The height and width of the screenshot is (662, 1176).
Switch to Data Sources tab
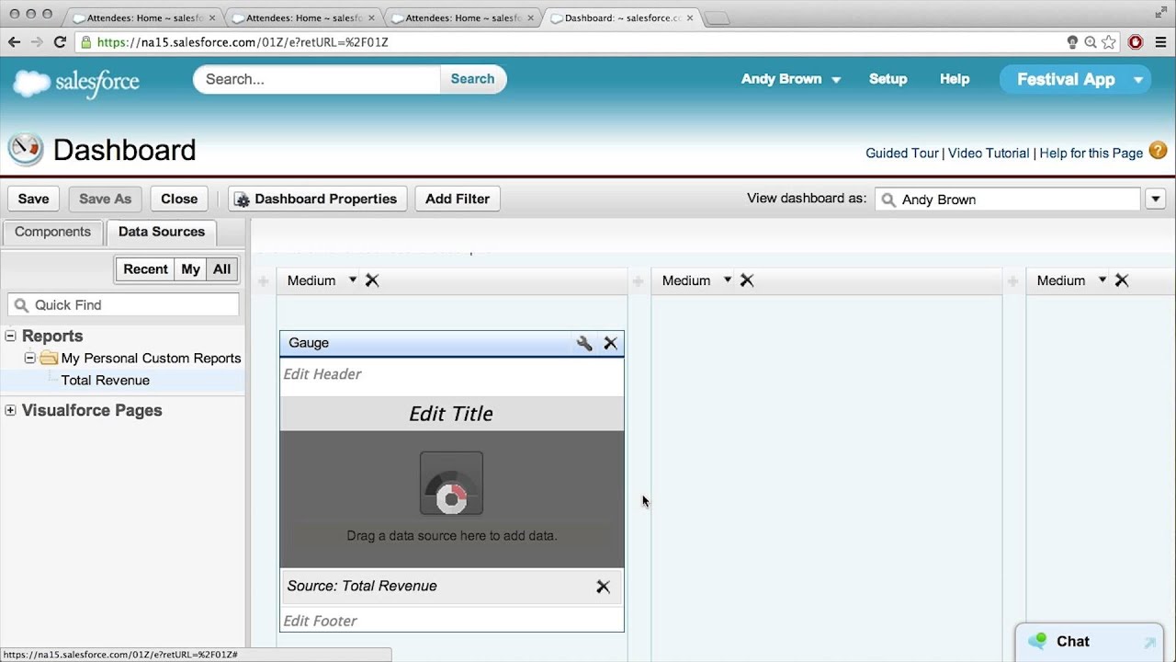click(162, 232)
